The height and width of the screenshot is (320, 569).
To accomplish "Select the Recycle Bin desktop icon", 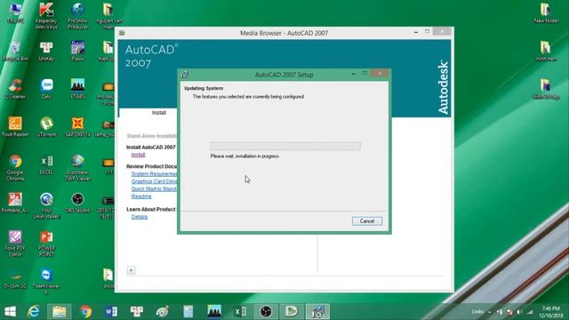I will tap(15, 52).
